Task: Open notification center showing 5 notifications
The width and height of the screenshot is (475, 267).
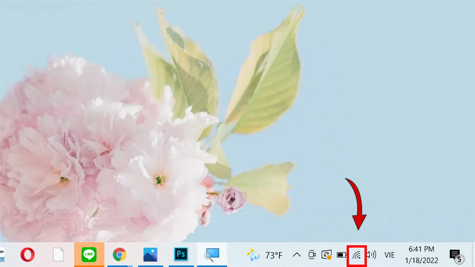Action: 455,255
